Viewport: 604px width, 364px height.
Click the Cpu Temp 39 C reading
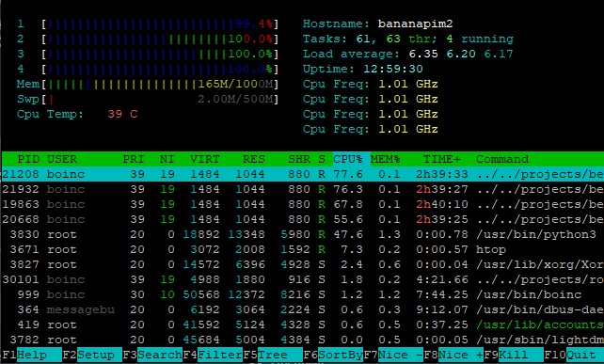click(77, 114)
